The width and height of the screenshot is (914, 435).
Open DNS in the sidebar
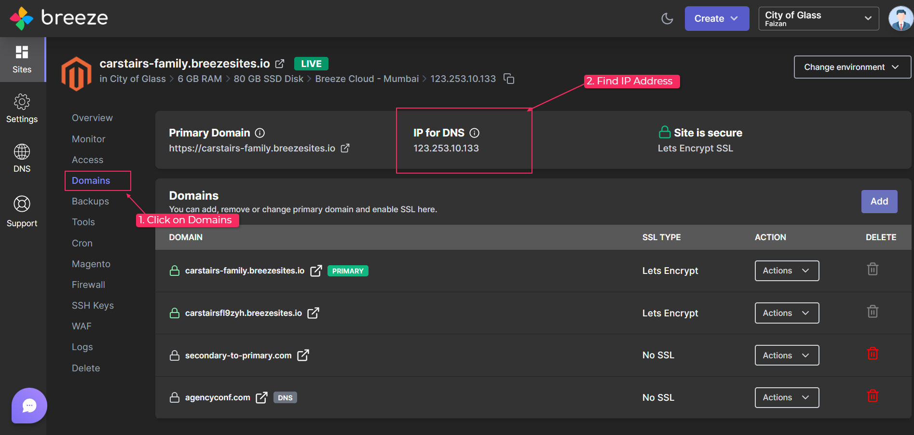point(22,159)
